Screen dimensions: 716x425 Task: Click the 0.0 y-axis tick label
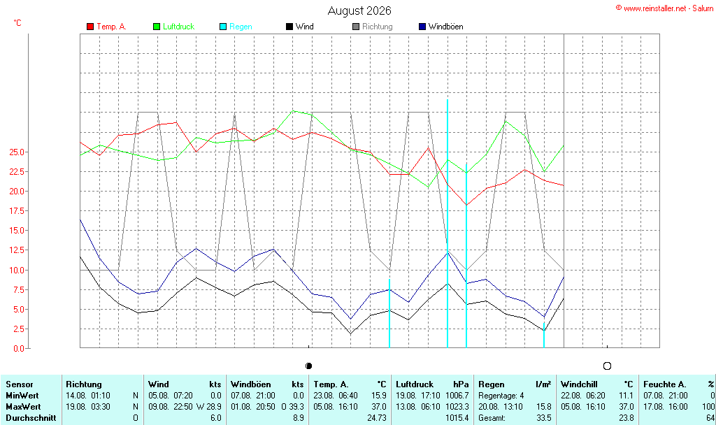19,349
